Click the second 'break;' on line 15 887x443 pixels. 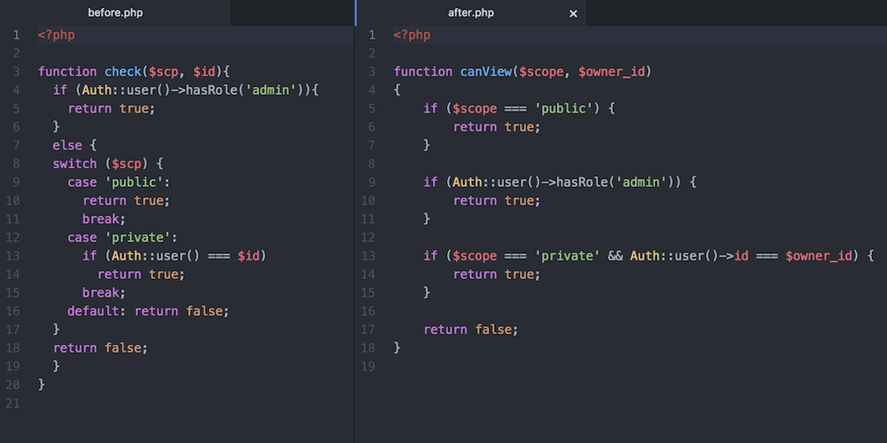pos(104,292)
